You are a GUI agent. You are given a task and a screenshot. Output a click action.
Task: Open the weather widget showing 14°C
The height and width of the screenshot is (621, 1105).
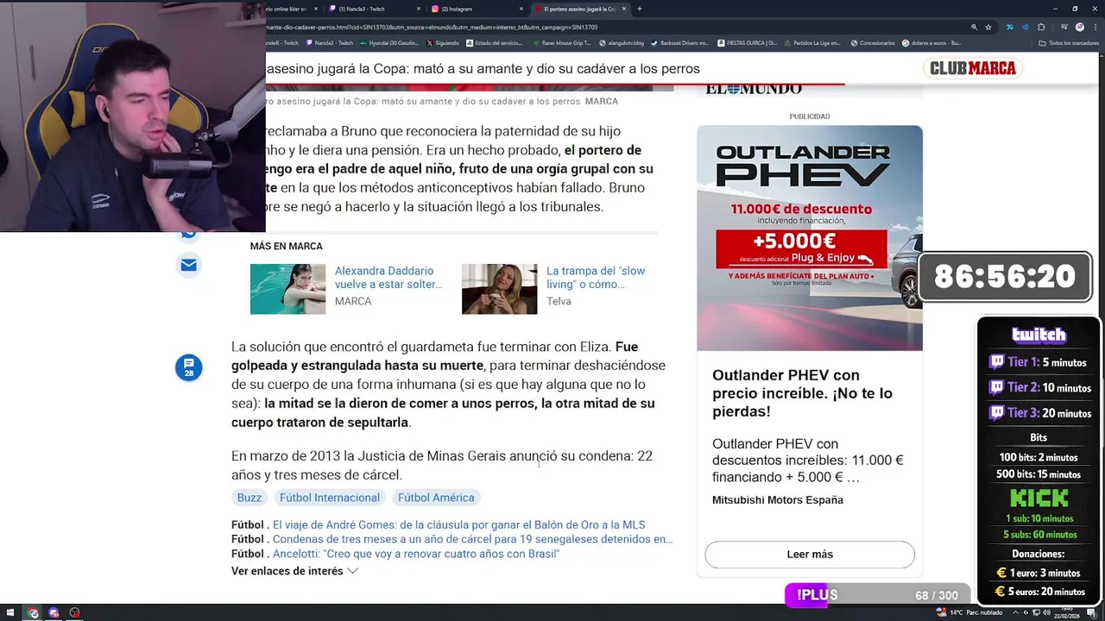coord(971,612)
